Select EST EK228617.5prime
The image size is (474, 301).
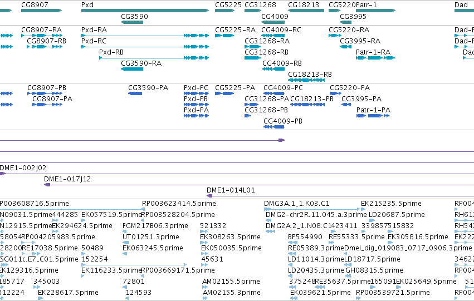(x=68, y=293)
